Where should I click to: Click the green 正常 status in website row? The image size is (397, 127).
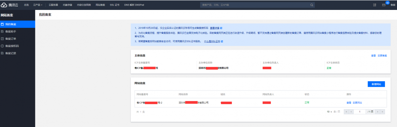[307, 103]
